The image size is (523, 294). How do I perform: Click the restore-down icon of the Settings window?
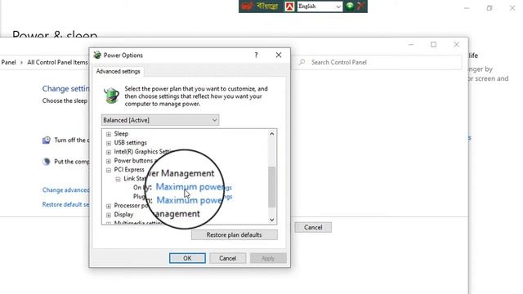point(489,8)
